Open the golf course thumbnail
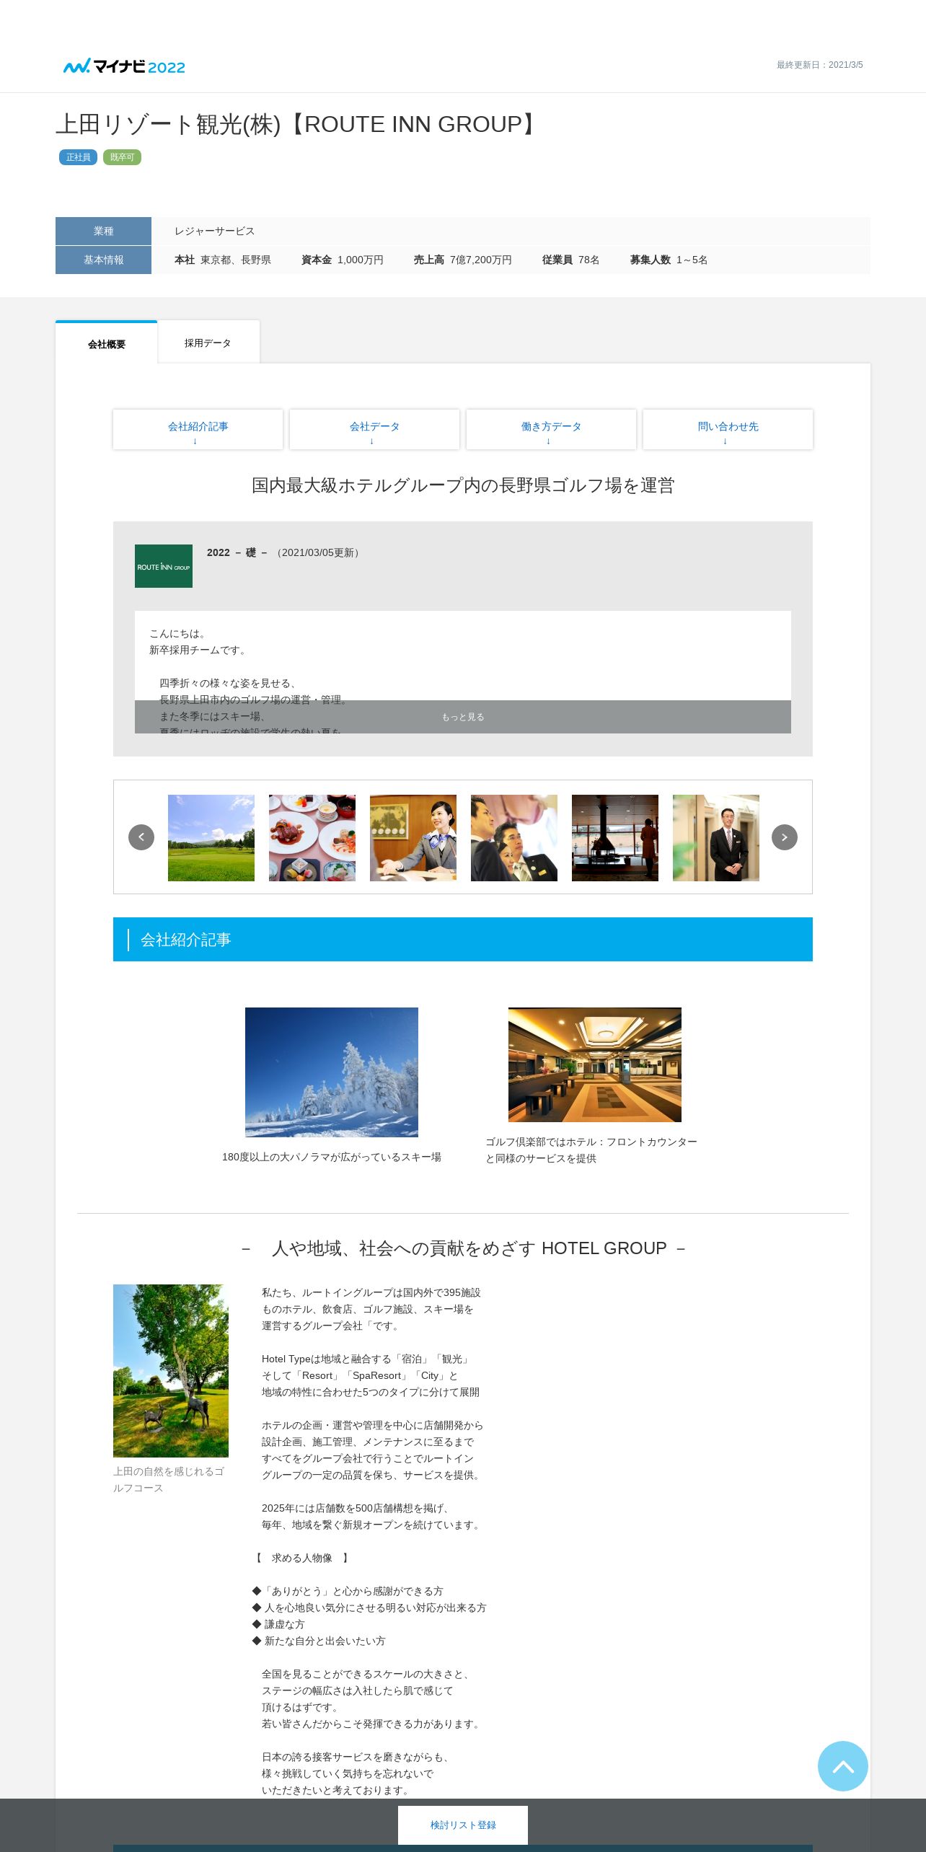Viewport: 926px width, 1852px height. [211, 838]
